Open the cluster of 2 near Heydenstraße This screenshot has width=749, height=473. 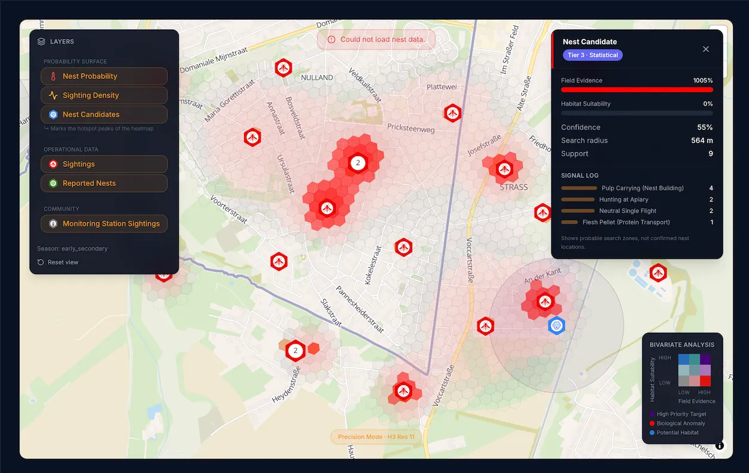tap(296, 350)
